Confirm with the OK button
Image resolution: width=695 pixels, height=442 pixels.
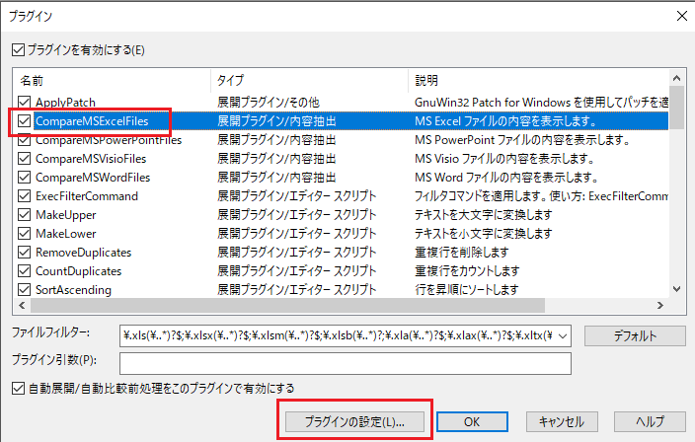[x=472, y=421]
